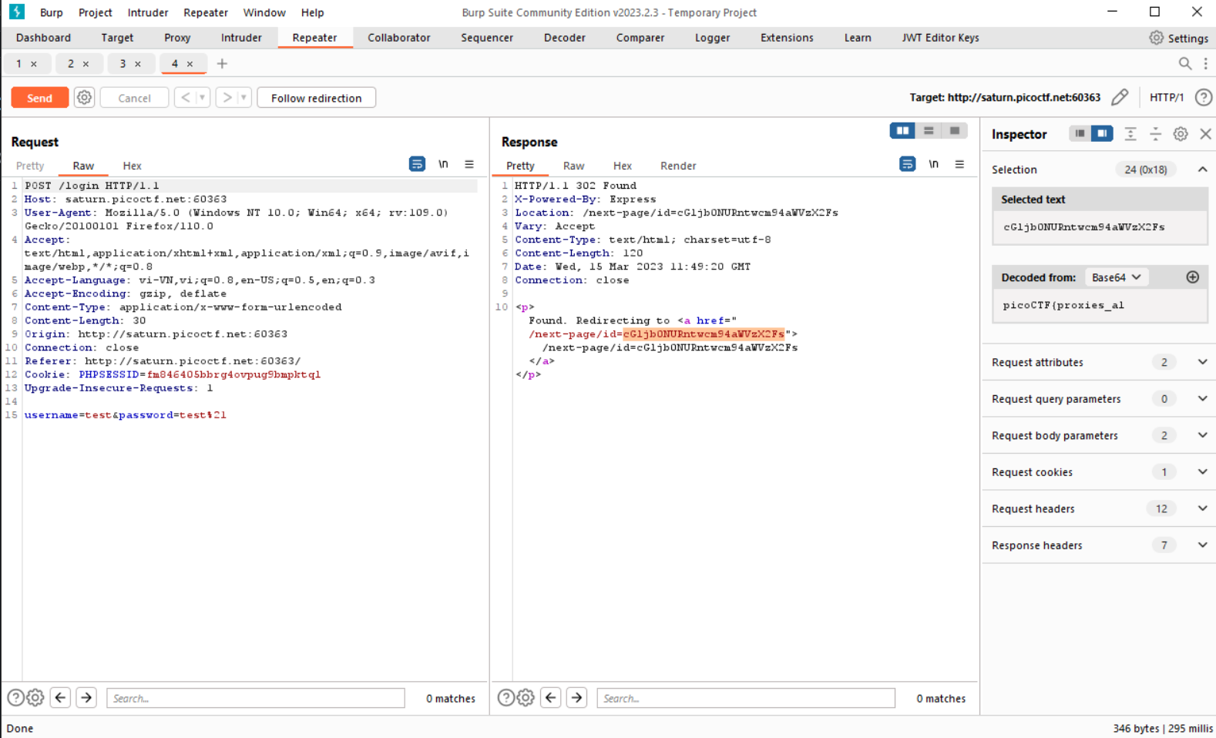1216x738 pixels.
Task: Toggle response non-printable characters \n
Action: click(x=933, y=164)
